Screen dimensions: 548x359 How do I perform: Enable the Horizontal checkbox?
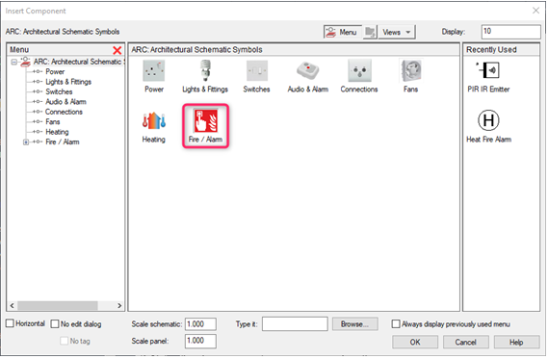tap(11, 323)
